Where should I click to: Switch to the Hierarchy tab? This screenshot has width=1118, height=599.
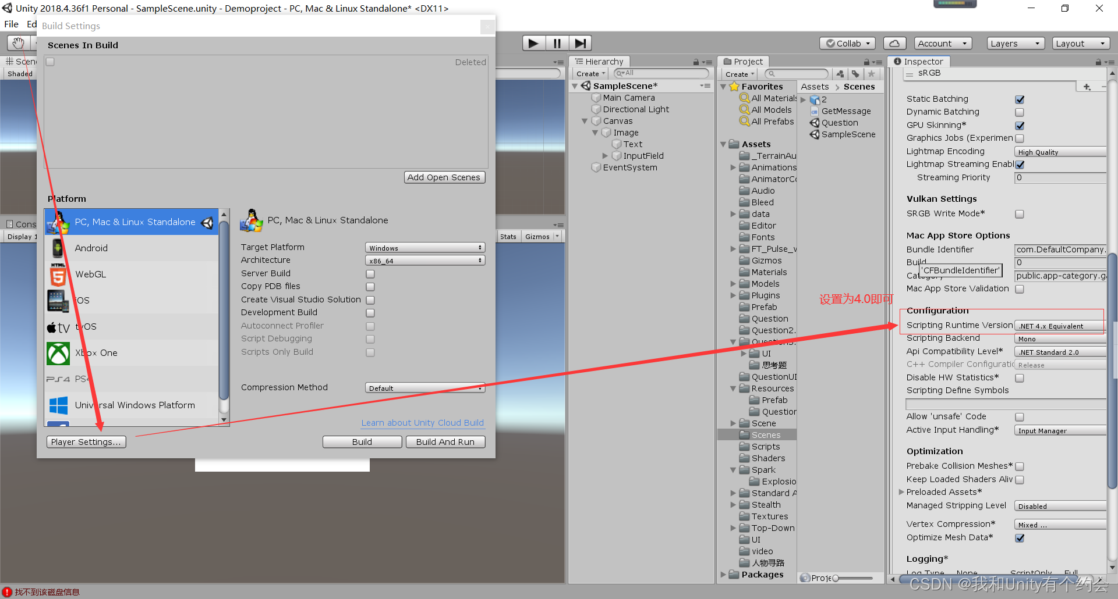[599, 62]
